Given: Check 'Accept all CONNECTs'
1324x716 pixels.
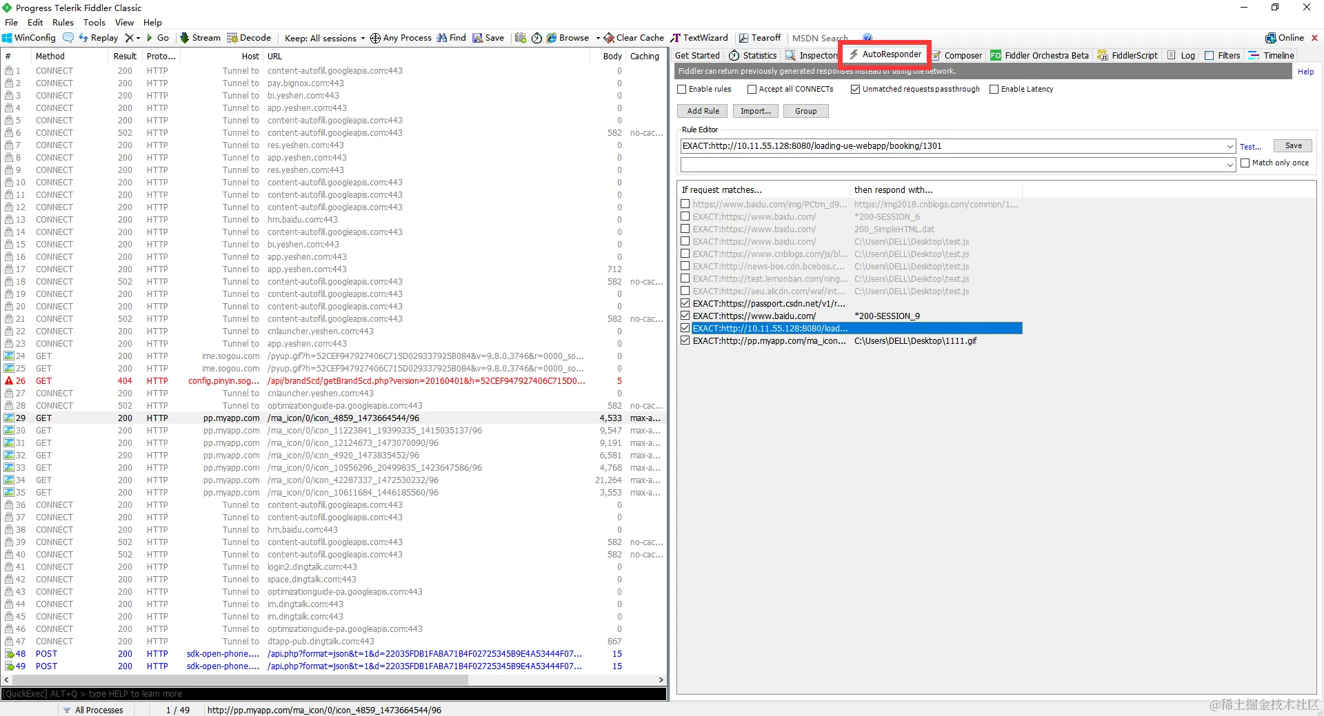Looking at the screenshot, I should [x=752, y=89].
